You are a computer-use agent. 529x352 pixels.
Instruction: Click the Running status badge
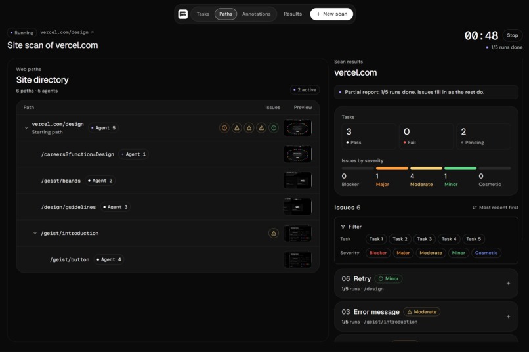pos(22,33)
